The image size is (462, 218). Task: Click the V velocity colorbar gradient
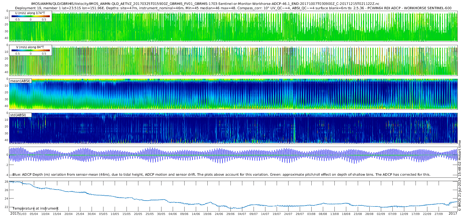(31, 51)
